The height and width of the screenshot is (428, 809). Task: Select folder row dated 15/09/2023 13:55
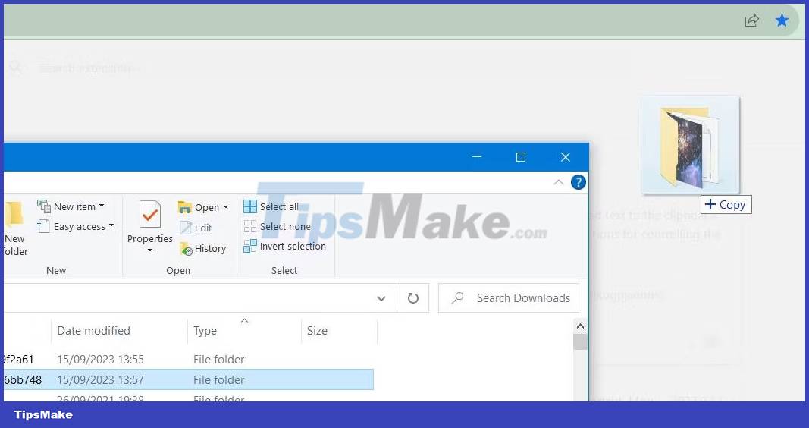tap(188, 360)
